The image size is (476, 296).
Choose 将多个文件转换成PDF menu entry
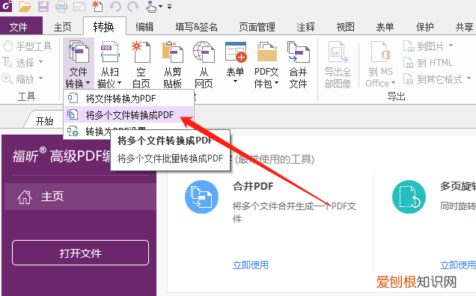pos(129,115)
